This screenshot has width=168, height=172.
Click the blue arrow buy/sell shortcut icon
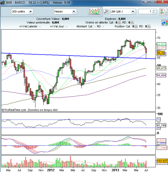coord(165,23)
